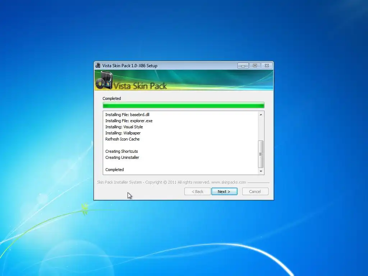Select 'Installing File: explorer.exe' log line
The height and width of the screenshot is (276, 368).
[129, 121]
